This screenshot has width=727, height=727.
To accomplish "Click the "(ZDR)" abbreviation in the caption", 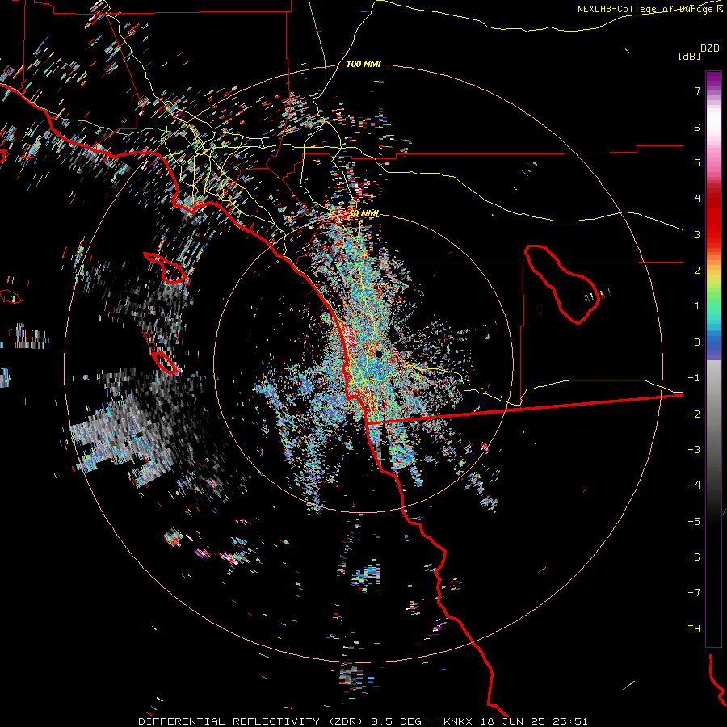I will [347, 721].
